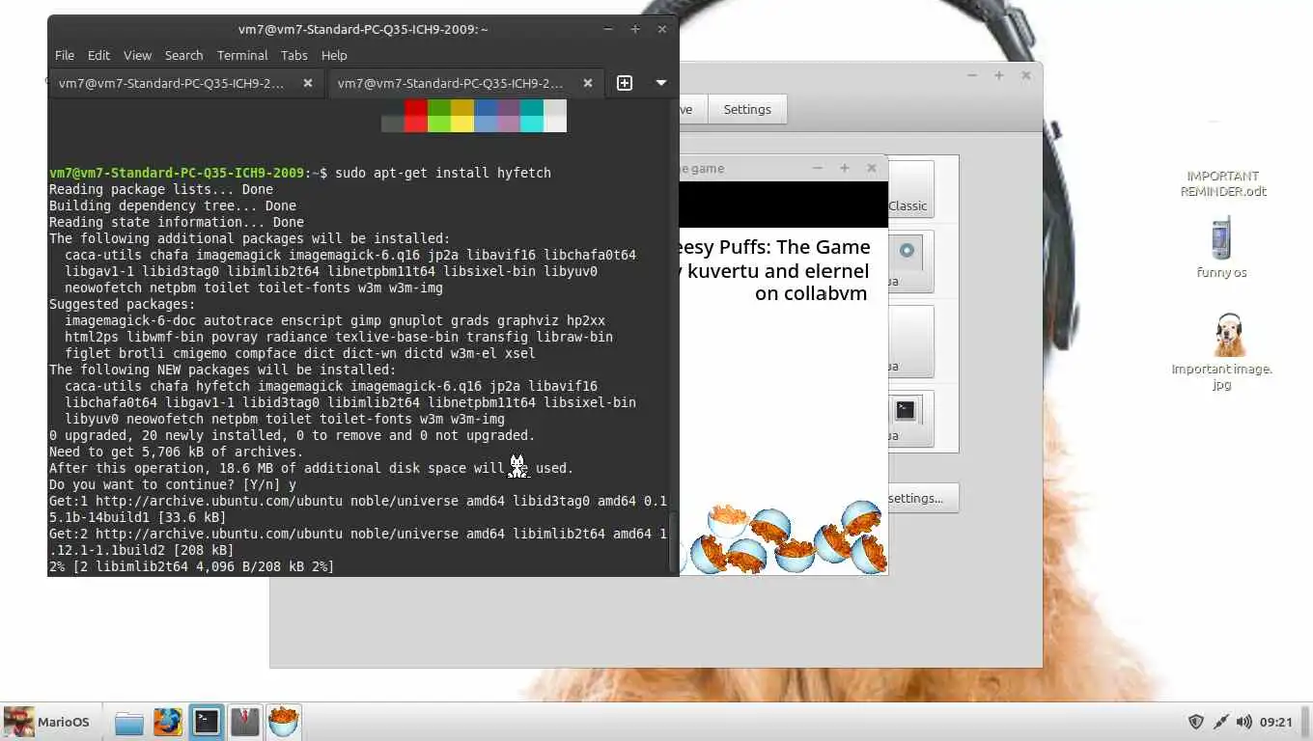Click the "sudo apt-get install hyfetch" command text

tap(443, 173)
